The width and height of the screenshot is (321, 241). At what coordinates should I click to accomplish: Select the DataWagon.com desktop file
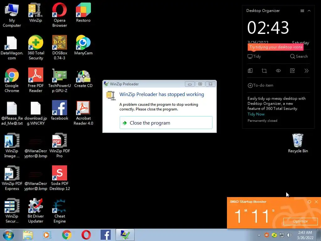point(12,48)
